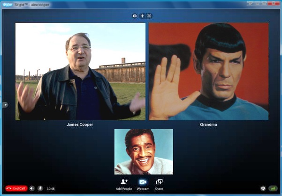Viewport: 282px width, 196px height.
Task: Click Add People icon
Action: [124, 182]
